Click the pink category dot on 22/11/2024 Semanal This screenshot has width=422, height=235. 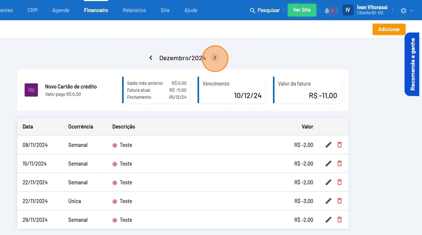(x=115, y=183)
